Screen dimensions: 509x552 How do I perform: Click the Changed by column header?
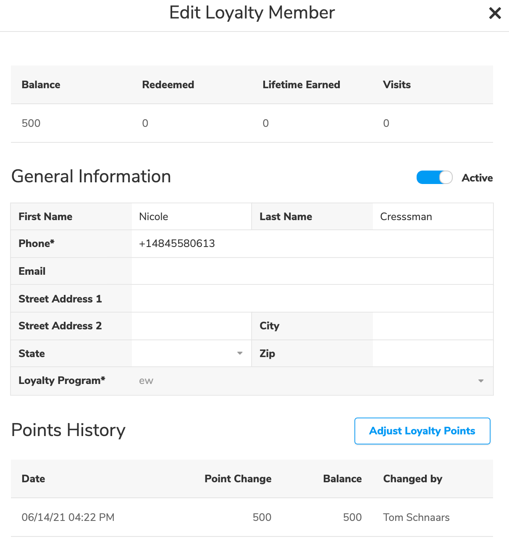[412, 479]
